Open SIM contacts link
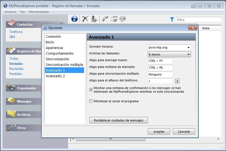This screenshot has width=226, height=151. 12,37
